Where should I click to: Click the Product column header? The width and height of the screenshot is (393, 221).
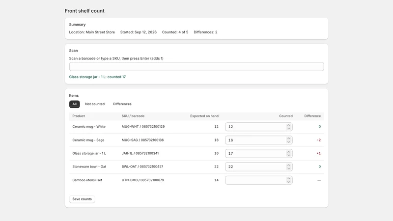pyautogui.click(x=79, y=116)
